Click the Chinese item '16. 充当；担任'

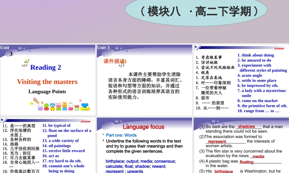17,153
